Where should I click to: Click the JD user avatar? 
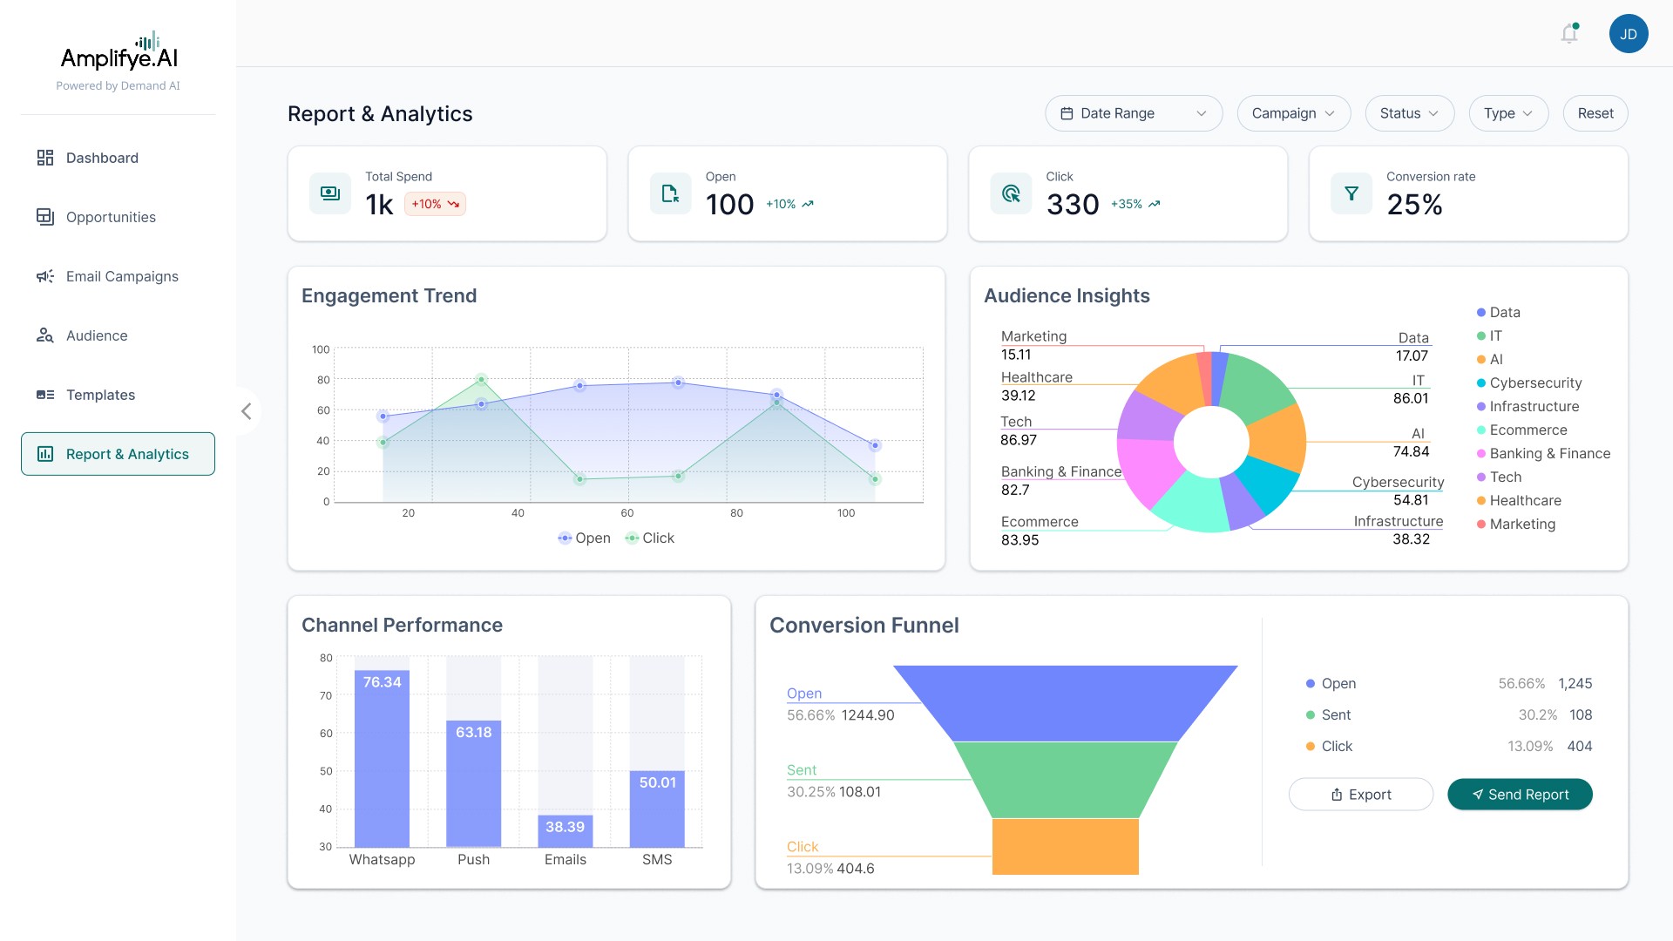pyautogui.click(x=1628, y=34)
